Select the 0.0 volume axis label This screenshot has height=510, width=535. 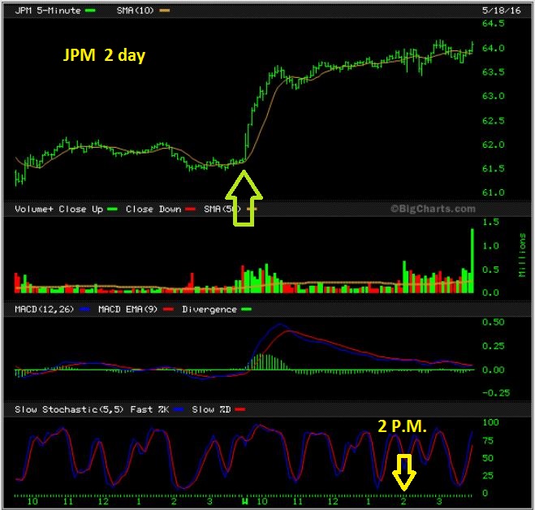(490, 292)
